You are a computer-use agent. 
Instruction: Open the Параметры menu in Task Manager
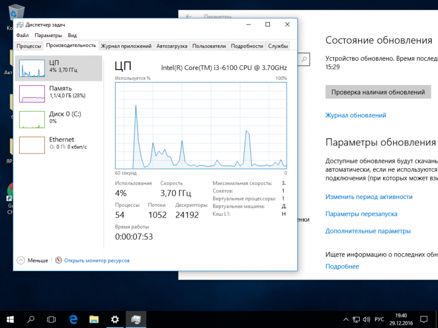click(48, 36)
